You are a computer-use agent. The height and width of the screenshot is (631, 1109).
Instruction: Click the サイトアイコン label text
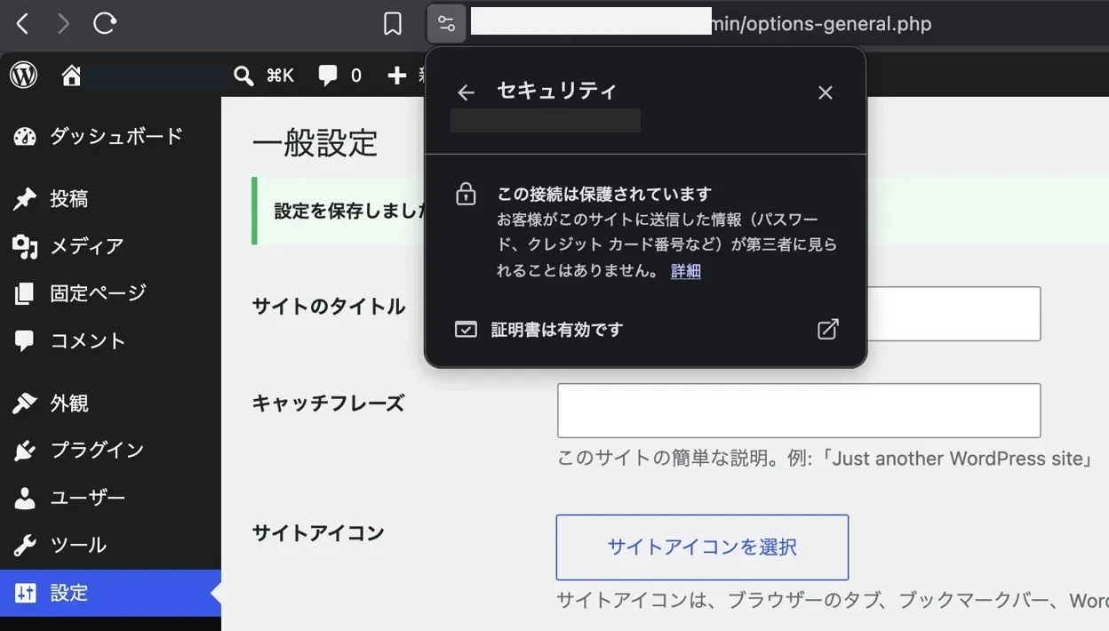(x=318, y=533)
